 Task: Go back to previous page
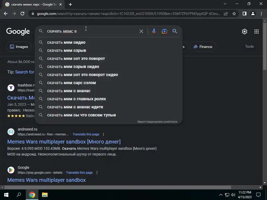coord(6,14)
